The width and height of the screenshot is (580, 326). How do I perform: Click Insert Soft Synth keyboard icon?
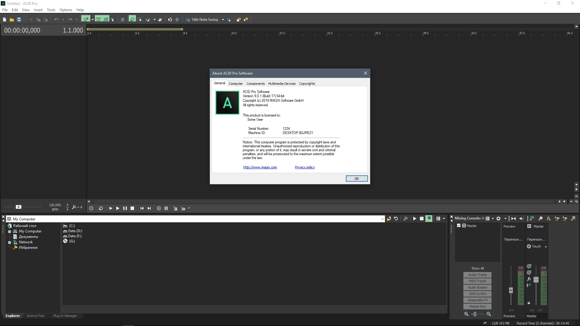click(573, 219)
